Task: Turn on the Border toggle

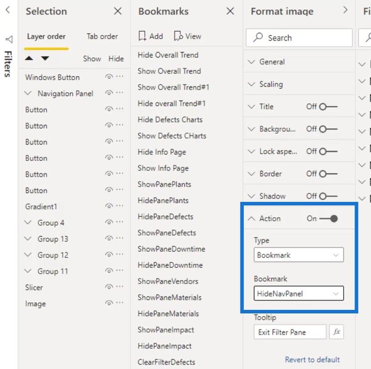Action: tap(328, 174)
